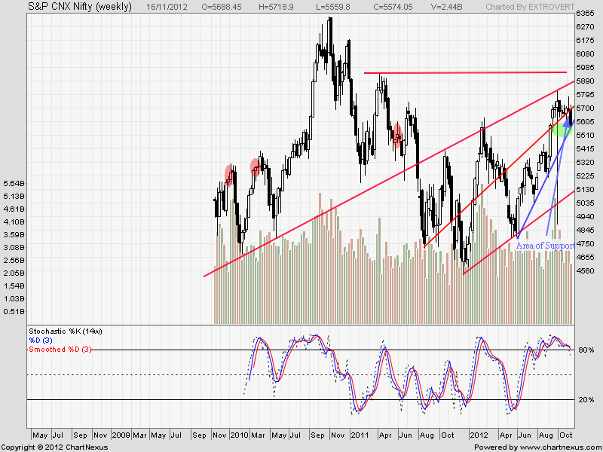This screenshot has width=603, height=452.
Task: Click the red circle marker near November 2009
Action: coord(230,174)
